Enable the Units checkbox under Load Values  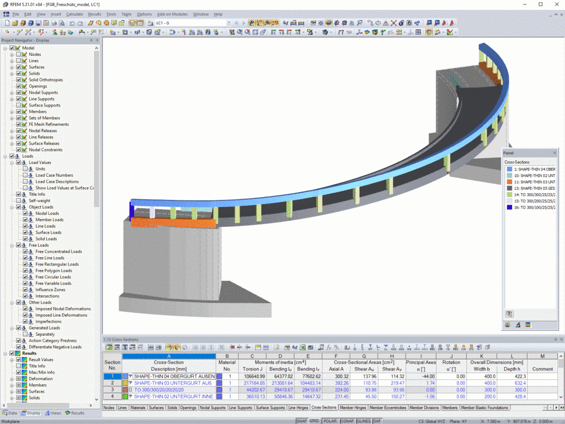pyautogui.click(x=25, y=169)
